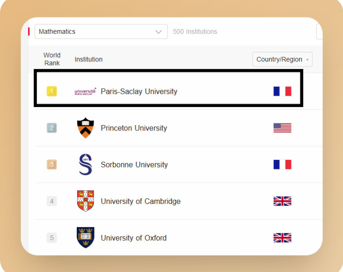Click the French flag beside Paris-Saclay
The image size is (343, 272).
click(282, 91)
